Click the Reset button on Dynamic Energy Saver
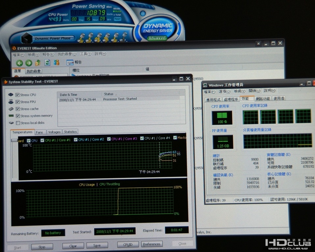Image resolution: width=315 pixels, height=252 pixels. coord(118,19)
